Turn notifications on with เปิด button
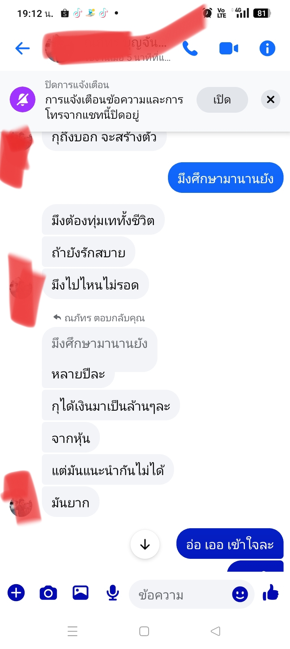The height and width of the screenshot is (649, 290). (x=222, y=100)
